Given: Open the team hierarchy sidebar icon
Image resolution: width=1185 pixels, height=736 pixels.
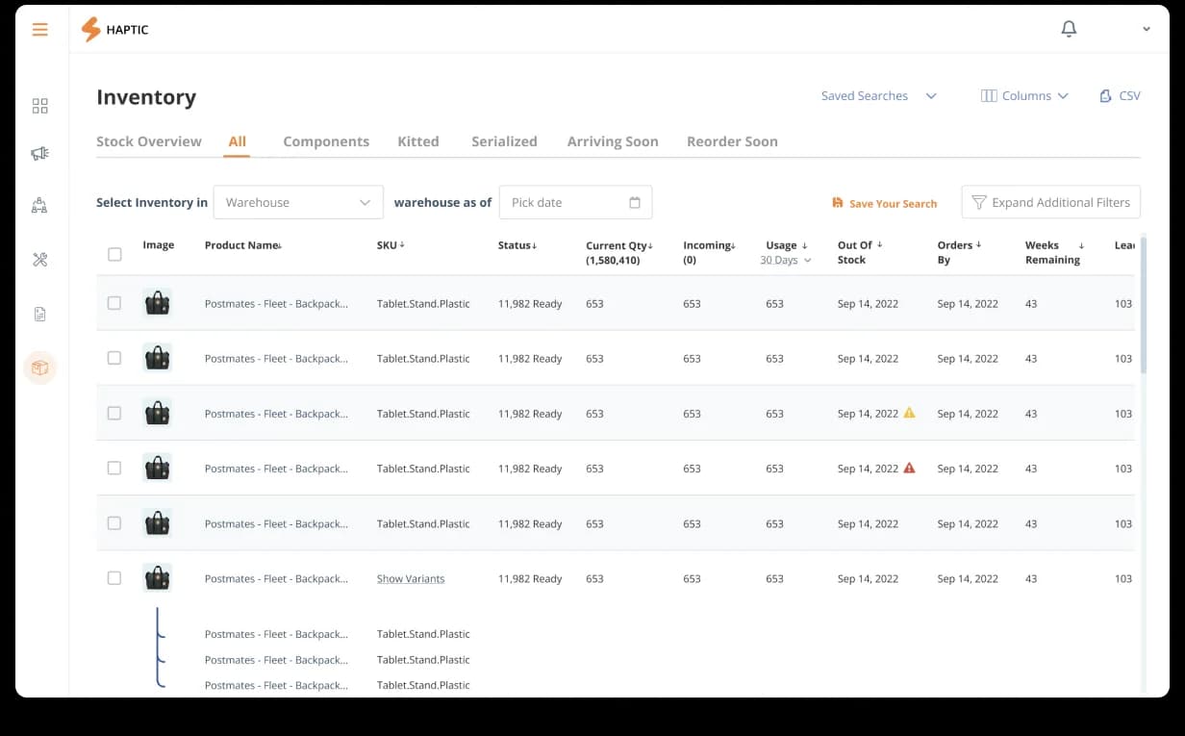Looking at the screenshot, I should pos(39,205).
